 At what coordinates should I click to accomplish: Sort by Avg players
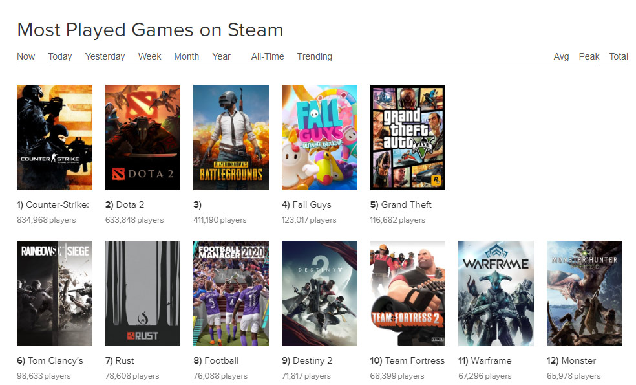pos(562,56)
